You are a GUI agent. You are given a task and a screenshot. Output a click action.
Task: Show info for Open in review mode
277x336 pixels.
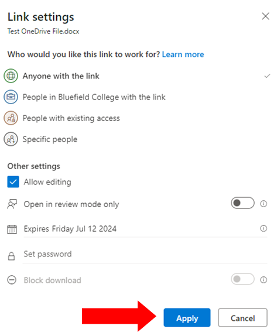(x=264, y=204)
